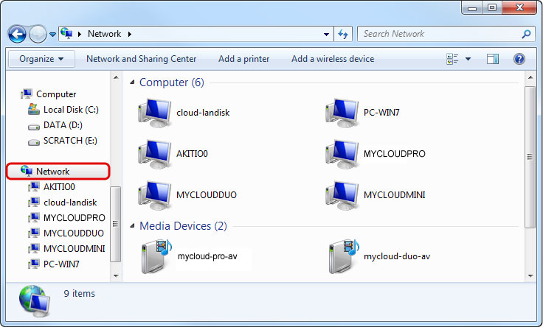Open Network and Sharing Center
This screenshot has height=327, width=543.
141,59
